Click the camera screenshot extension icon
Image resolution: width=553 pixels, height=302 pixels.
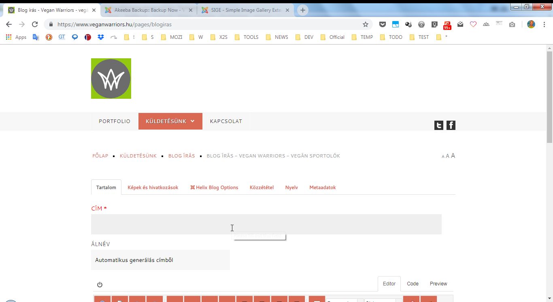[512, 24]
